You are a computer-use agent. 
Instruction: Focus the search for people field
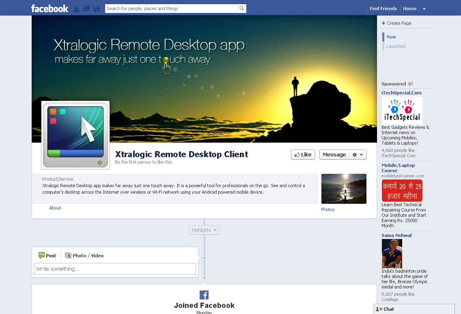pyautogui.click(x=171, y=9)
